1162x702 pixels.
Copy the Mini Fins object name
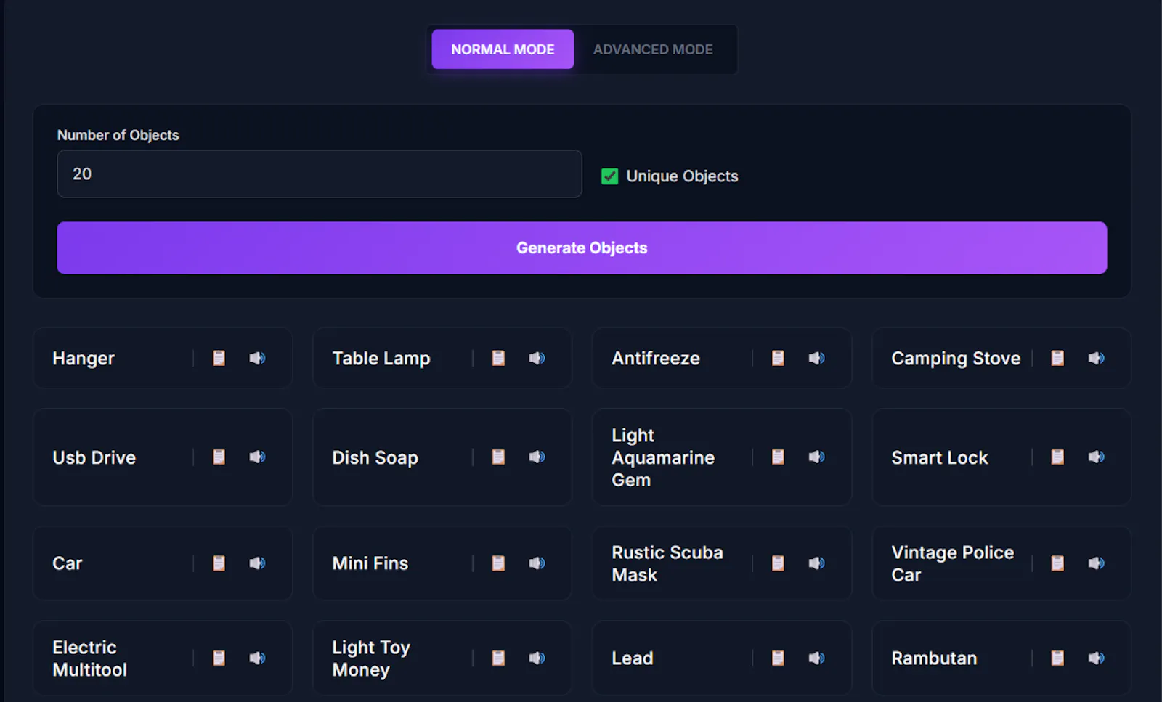[x=498, y=563]
